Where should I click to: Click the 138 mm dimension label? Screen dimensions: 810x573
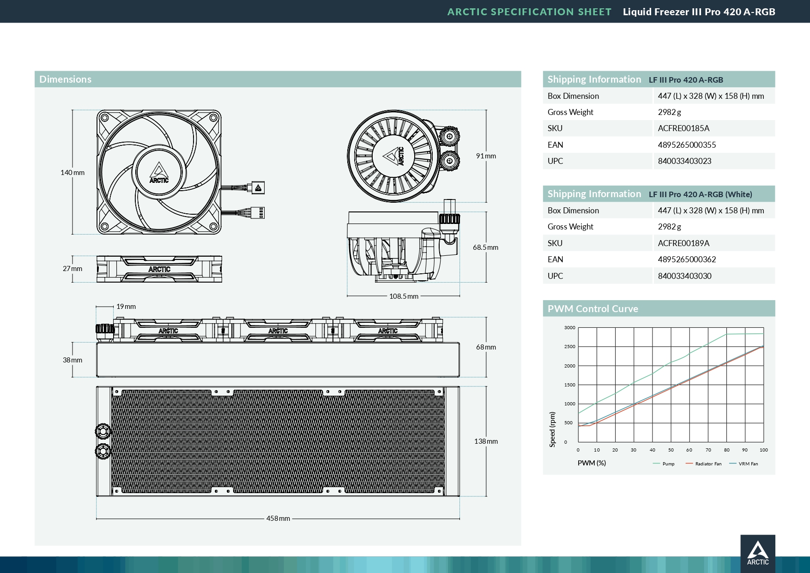click(x=486, y=441)
